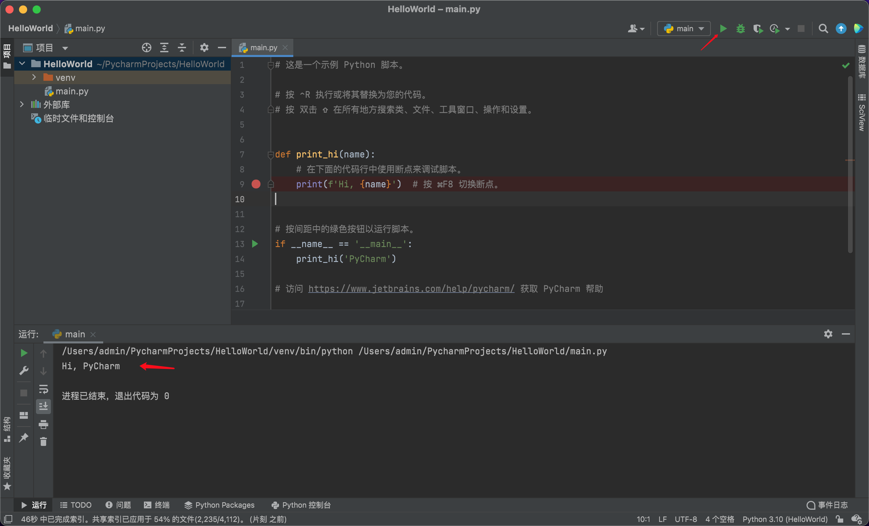Click Run with Coverage icon
Screen dimensions: 869x526
(758, 29)
